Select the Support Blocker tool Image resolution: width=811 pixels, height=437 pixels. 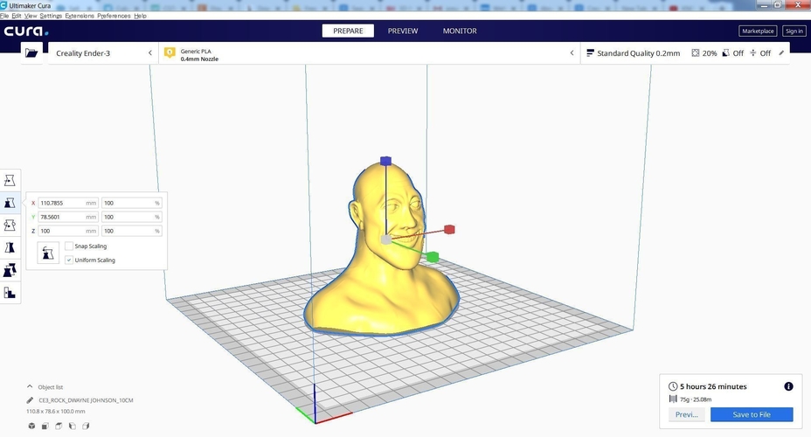pyautogui.click(x=10, y=293)
